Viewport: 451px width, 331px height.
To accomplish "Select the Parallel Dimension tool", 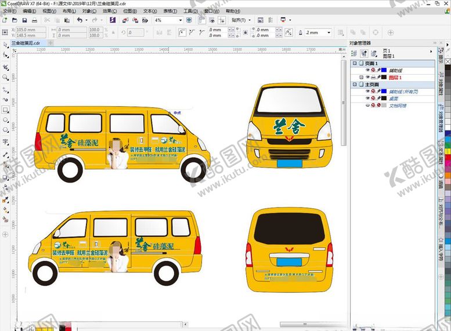I will [5, 155].
